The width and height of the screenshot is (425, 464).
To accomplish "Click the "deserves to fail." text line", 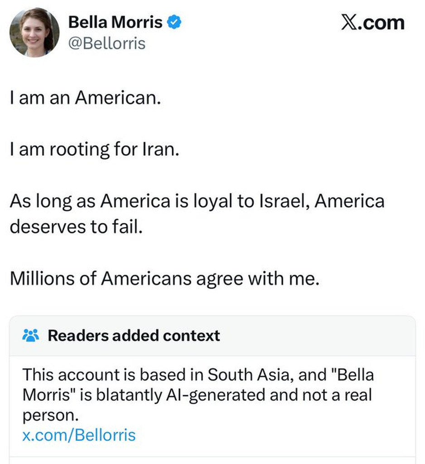I will [x=76, y=227].
